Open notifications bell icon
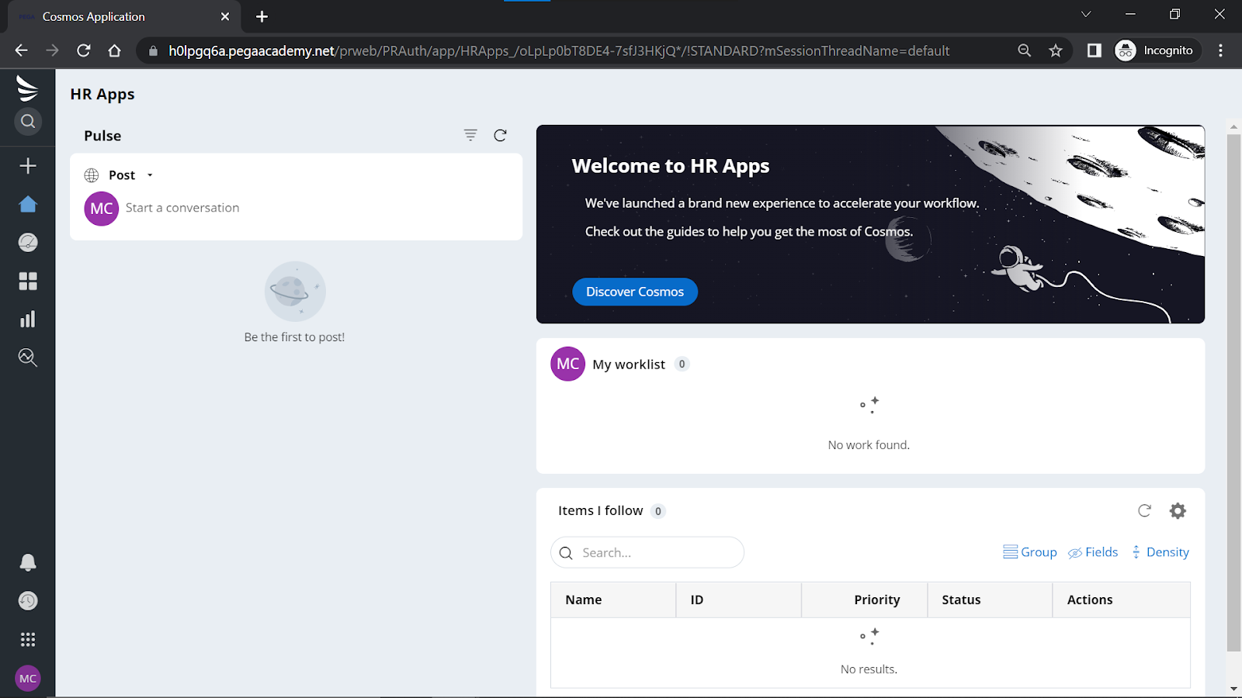The width and height of the screenshot is (1242, 698). (28, 562)
